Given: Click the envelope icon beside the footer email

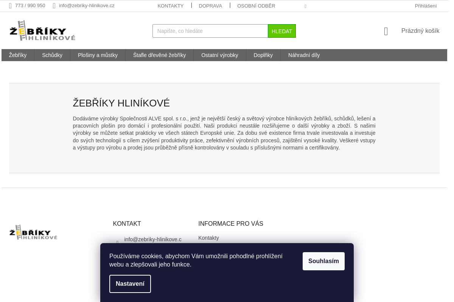Looking at the screenshot, I should pos(117,242).
